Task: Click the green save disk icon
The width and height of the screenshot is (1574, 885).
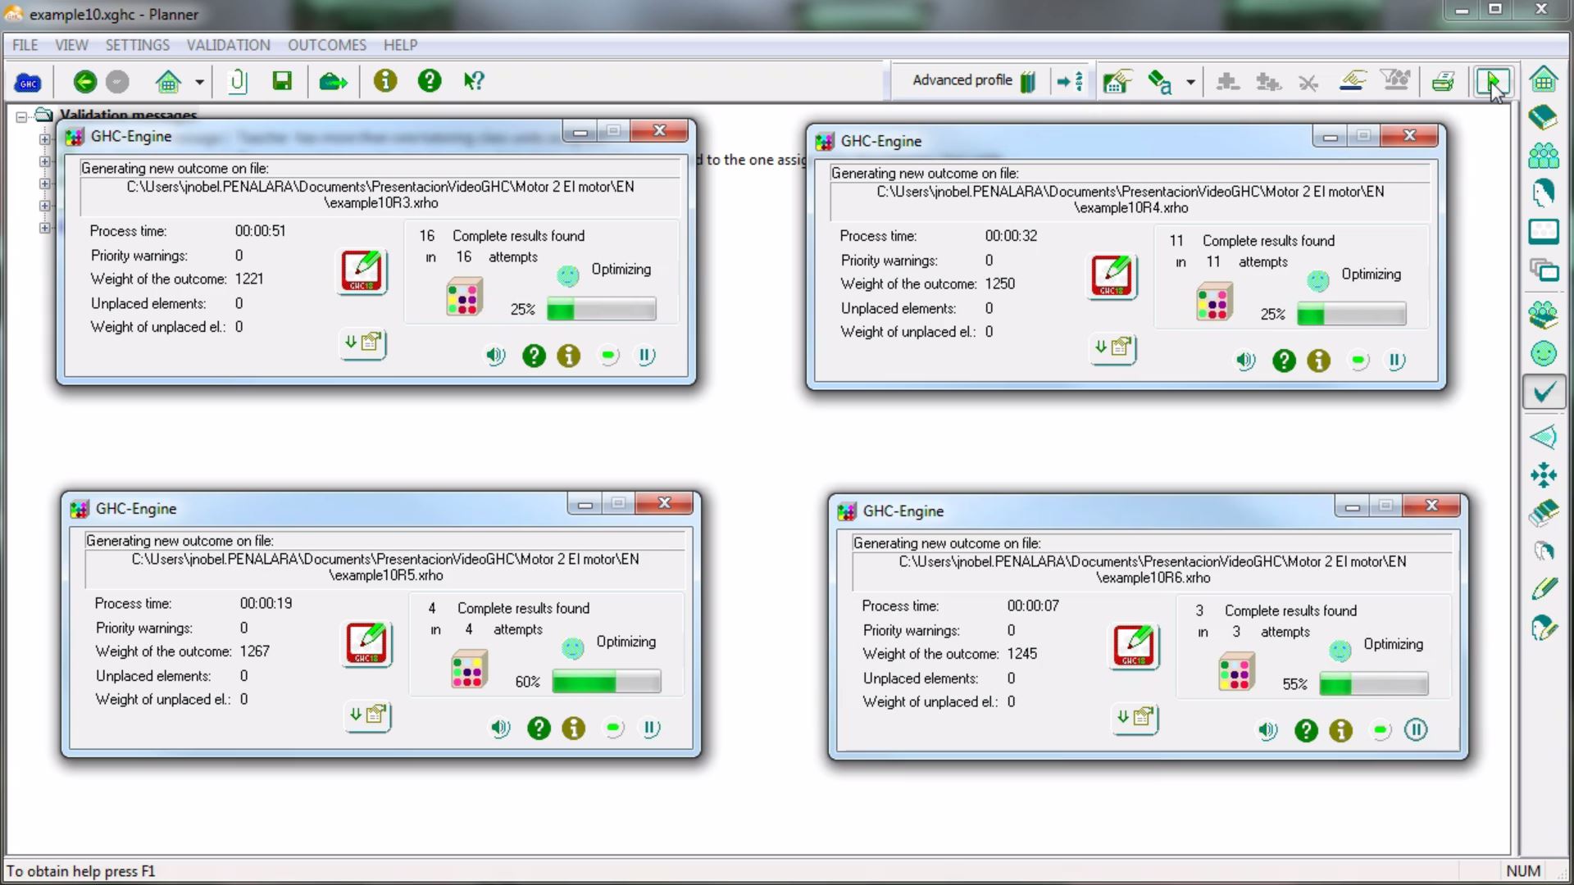Action: pos(282,81)
